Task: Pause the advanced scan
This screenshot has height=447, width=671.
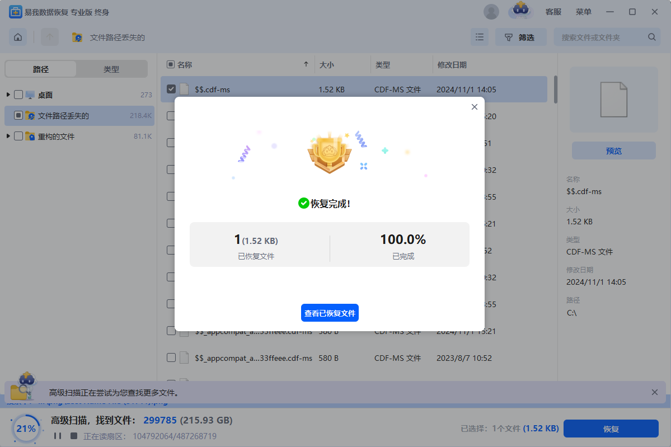Action: [x=57, y=436]
